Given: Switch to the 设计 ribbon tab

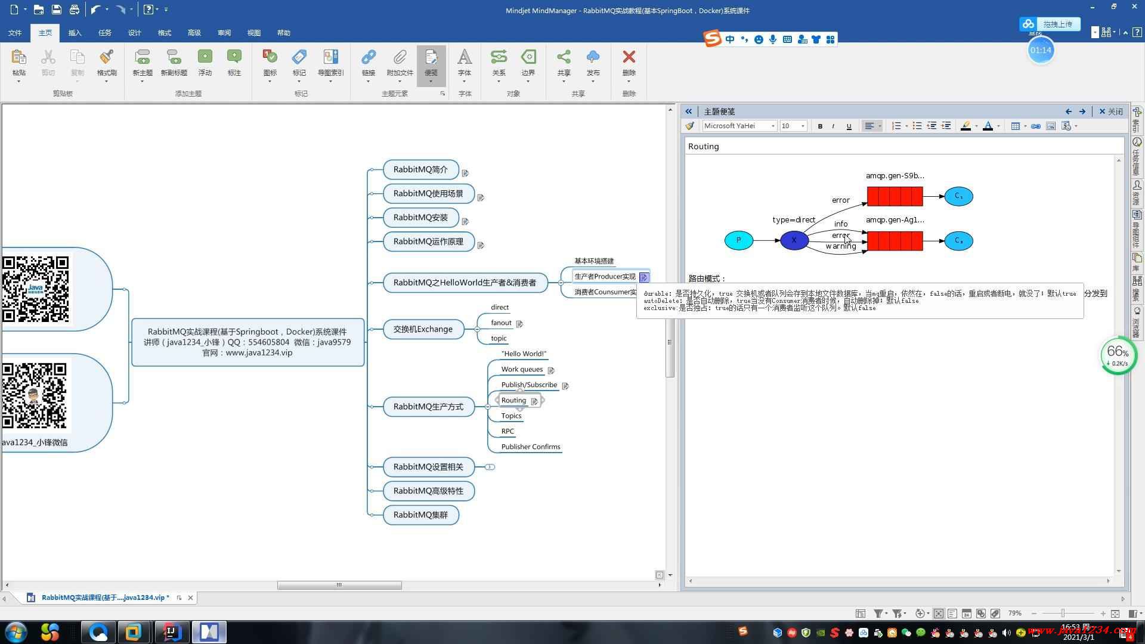Looking at the screenshot, I should click(x=134, y=33).
